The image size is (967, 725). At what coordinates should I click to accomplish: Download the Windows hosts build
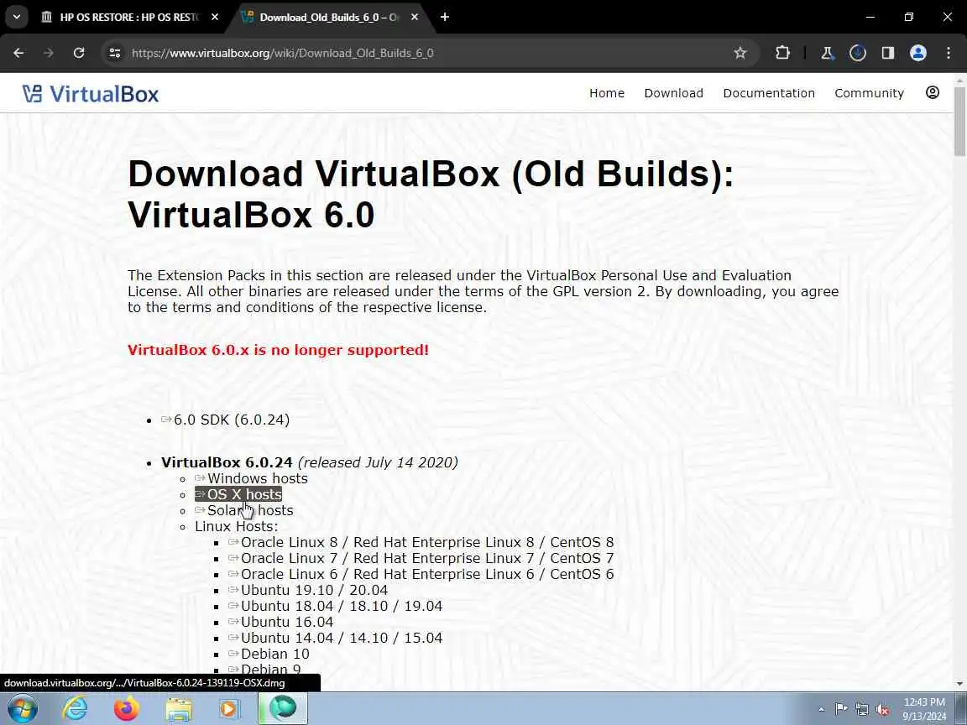click(x=252, y=478)
